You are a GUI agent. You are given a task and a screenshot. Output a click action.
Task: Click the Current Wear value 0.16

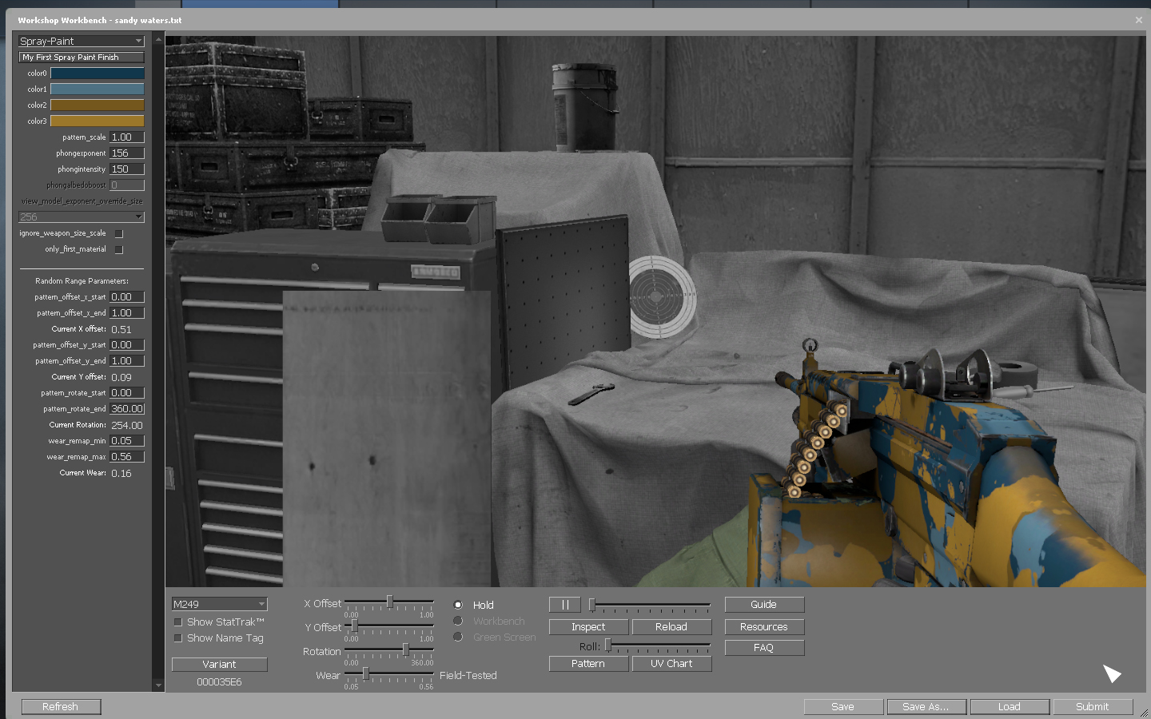tap(121, 474)
